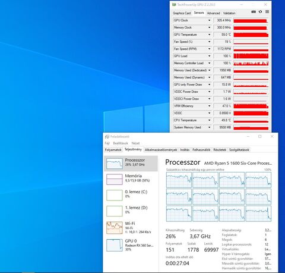Open the GPU Load sensor dropdown
The width and height of the screenshot is (285, 273).
pos(209,56)
